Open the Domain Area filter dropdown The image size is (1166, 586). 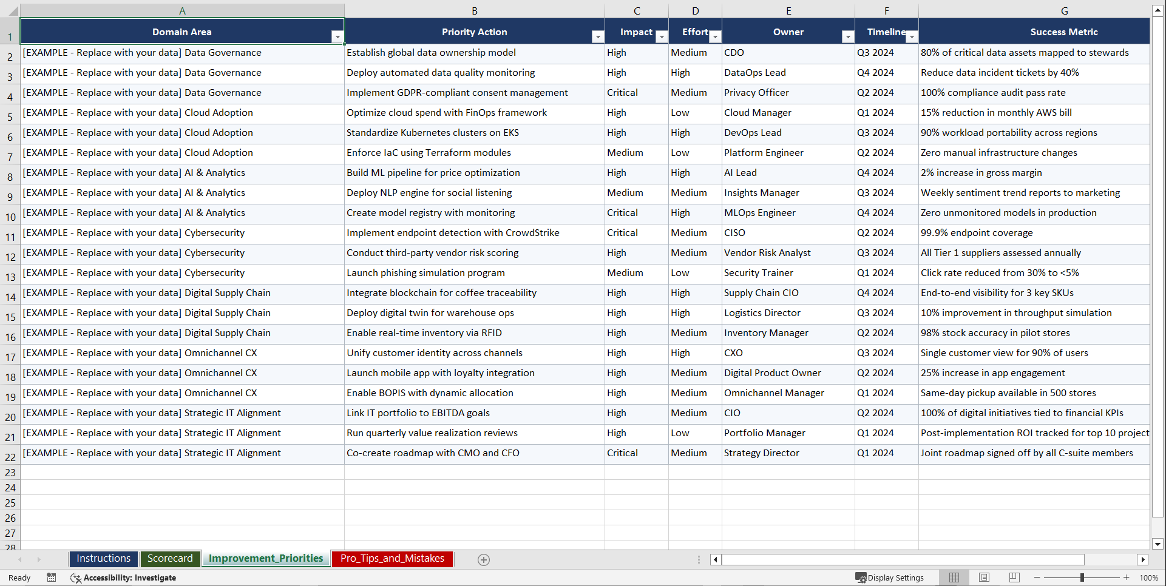tap(338, 36)
